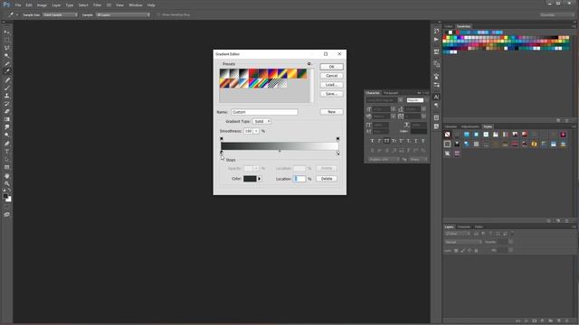
Task: Open the eyedropper tool preset picker arrow
Action: [x=17, y=14]
